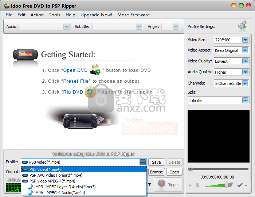This screenshot has width=255, height=197.
Task: Open the Action menu
Action: (x=37, y=15)
